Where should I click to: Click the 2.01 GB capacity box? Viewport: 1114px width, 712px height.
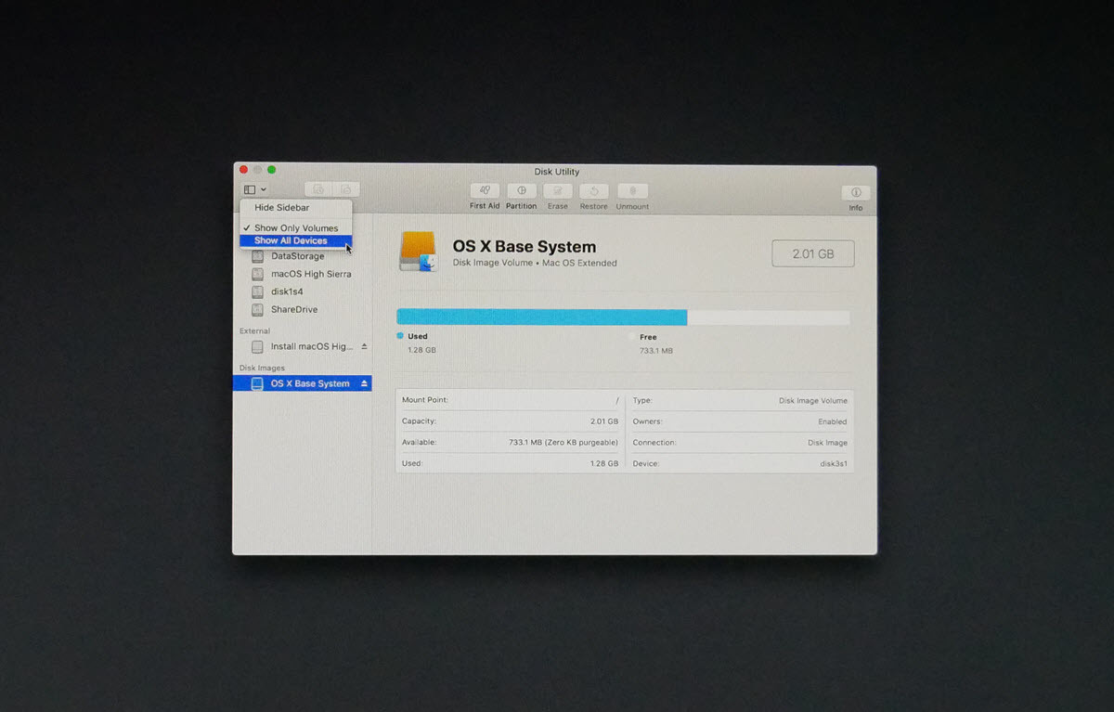point(813,253)
